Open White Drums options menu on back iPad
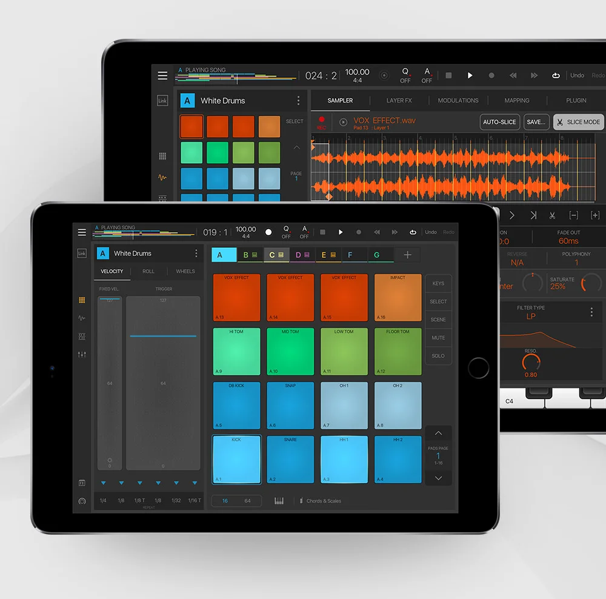Screen dimensions: 606x599 pos(298,101)
